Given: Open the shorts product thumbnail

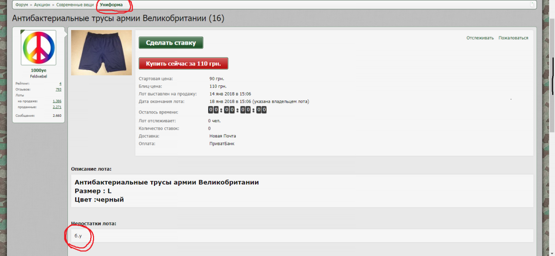Looking at the screenshot, I should pyautogui.click(x=101, y=53).
